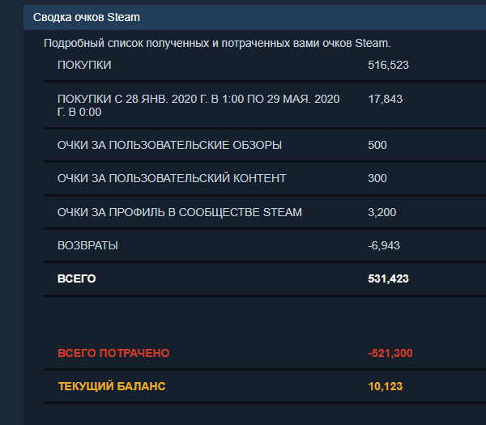This screenshot has width=486, height=425.
Task: Select the red spent value -521,300
Action: click(x=390, y=353)
